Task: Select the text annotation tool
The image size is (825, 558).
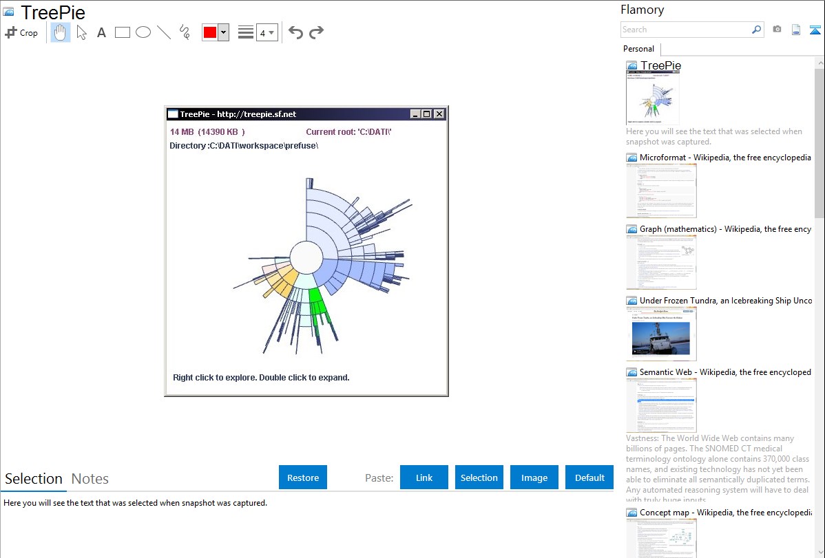Action: point(101,32)
